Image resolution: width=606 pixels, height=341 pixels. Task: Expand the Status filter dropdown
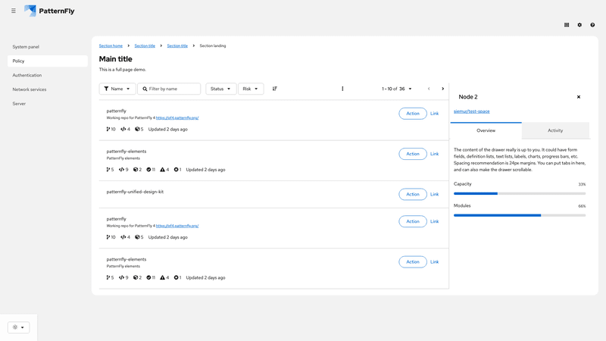(x=220, y=89)
